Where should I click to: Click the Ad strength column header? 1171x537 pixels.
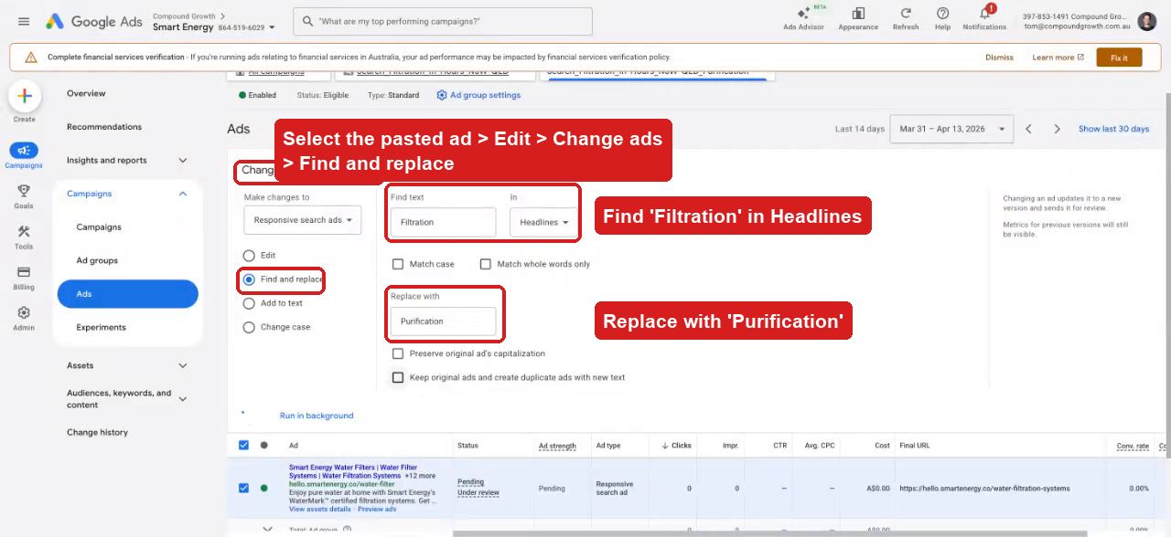[x=557, y=446]
